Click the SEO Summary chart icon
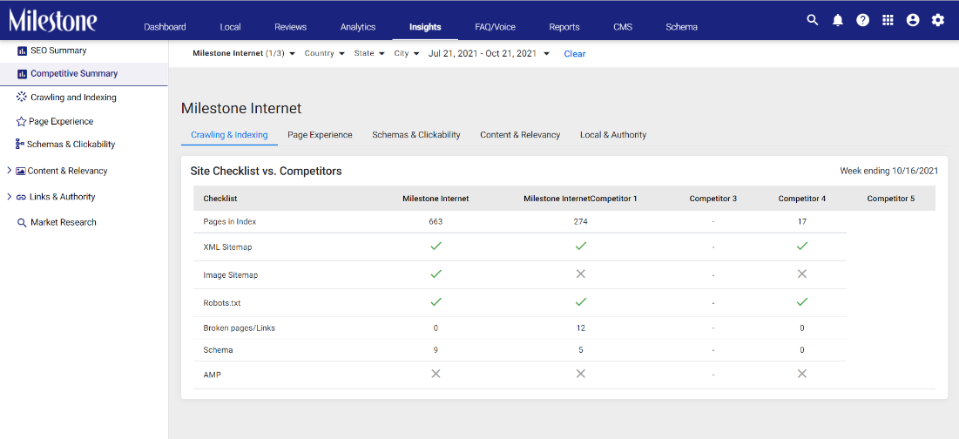The image size is (959, 439). (22, 51)
